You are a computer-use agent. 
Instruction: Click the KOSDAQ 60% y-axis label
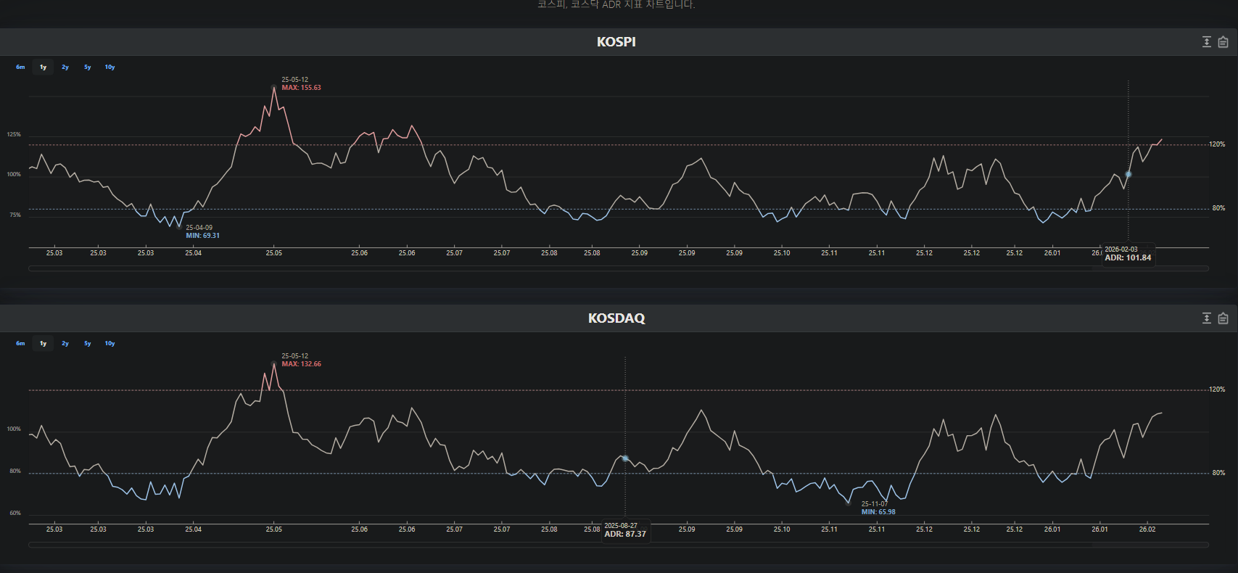pos(15,513)
